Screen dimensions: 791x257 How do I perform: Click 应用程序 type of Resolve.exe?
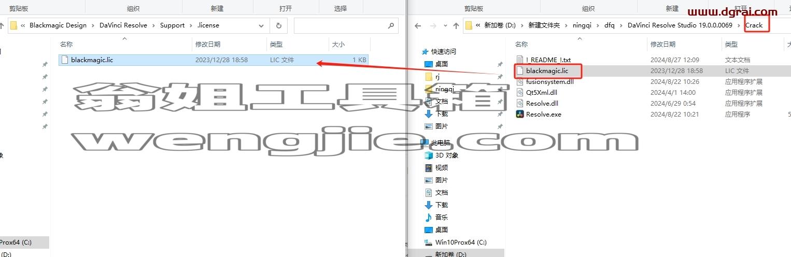[x=737, y=114]
